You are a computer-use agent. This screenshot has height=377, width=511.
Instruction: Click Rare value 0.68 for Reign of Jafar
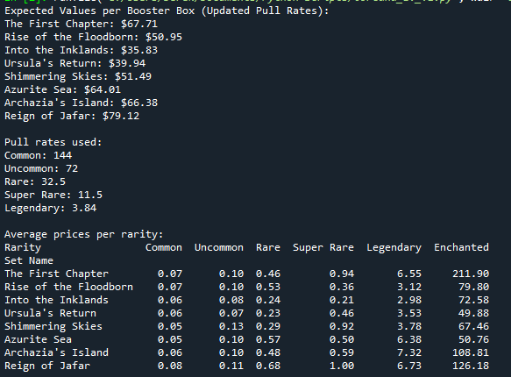point(268,366)
